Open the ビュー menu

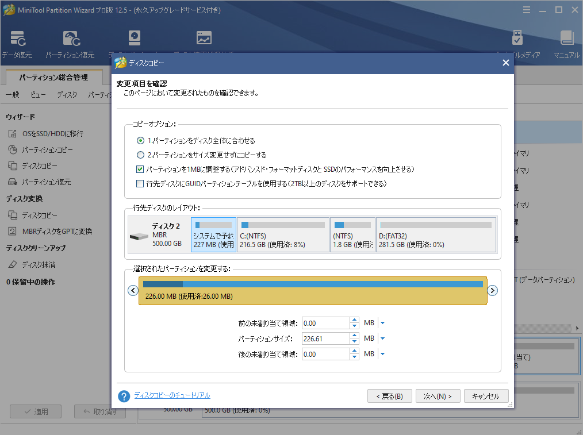(x=38, y=95)
